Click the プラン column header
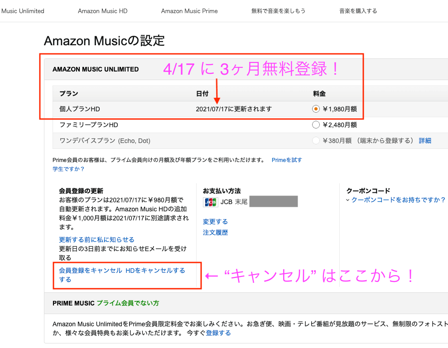448x348 pixels. click(68, 94)
